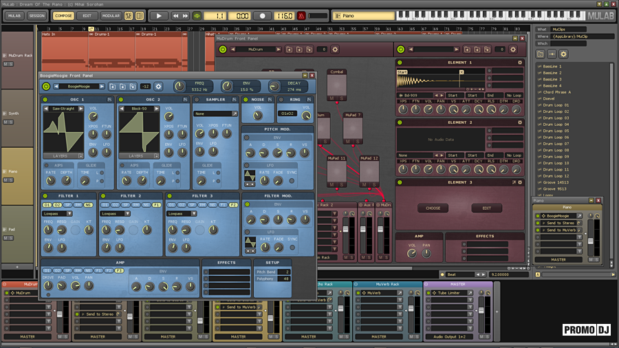619x348 pixels.
Task: Switch to the Edit tab
Action: click(x=86, y=15)
